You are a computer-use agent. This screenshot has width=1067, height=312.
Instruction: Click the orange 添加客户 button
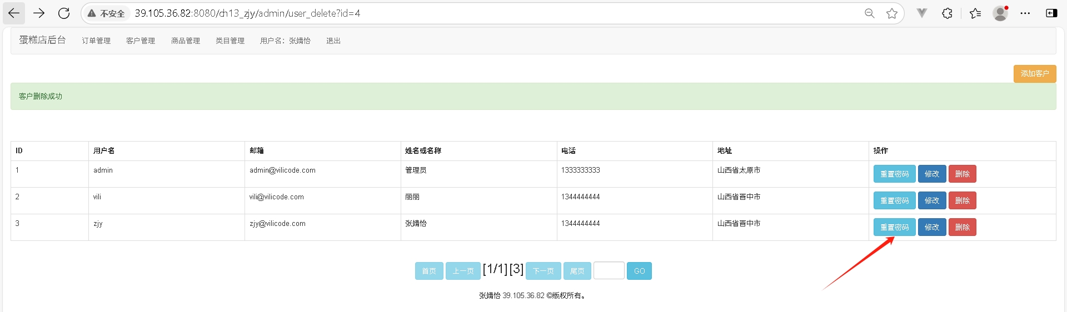(x=1034, y=74)
